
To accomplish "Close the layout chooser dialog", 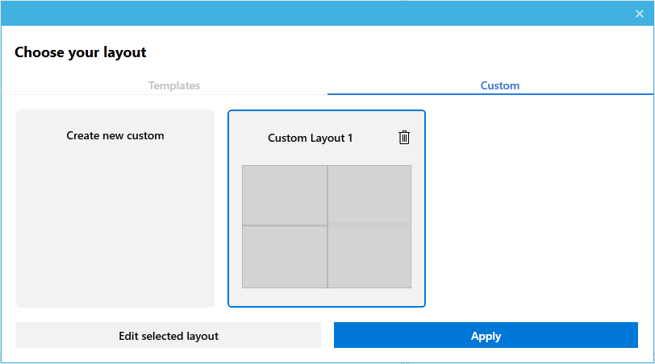I will [640, 14].
